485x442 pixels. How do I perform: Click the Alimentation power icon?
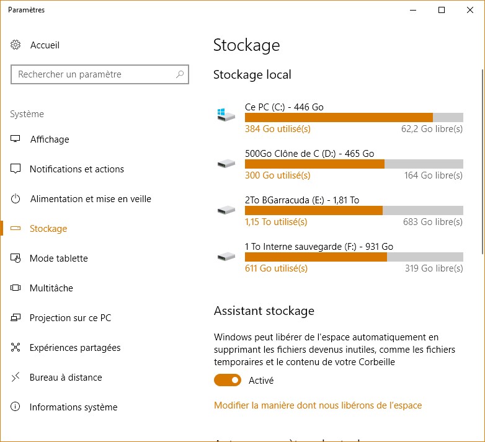click(x=16, y=199)
